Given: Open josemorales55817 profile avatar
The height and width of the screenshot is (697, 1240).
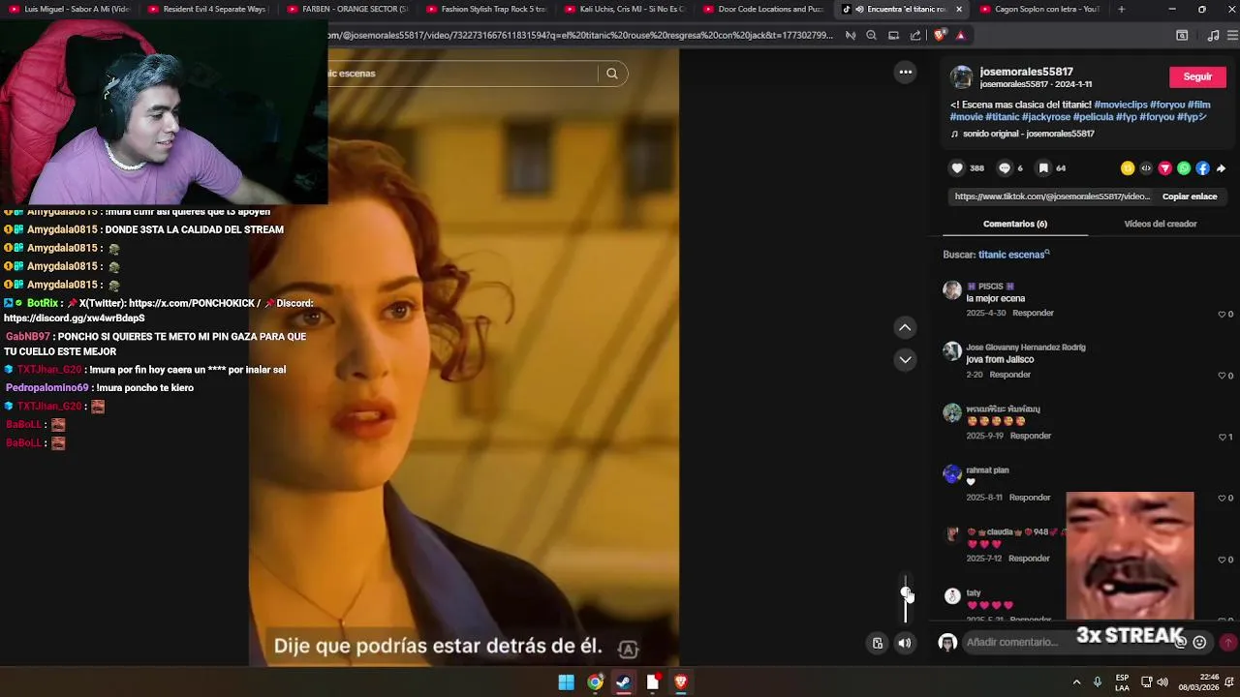Looking at the screenshot, I should click(961, 77).
